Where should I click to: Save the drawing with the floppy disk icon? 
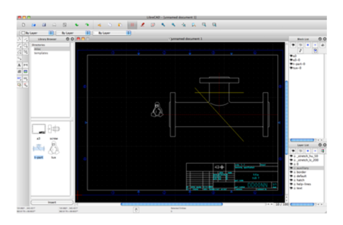tap(44, 25)
